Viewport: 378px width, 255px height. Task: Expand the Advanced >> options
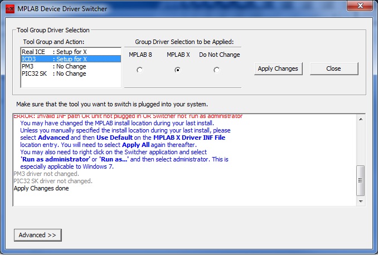[x=37, y=235]
